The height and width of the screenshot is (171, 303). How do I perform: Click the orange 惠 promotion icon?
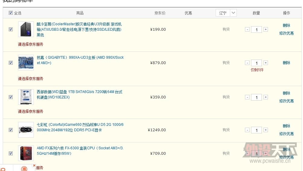(24, 169)
